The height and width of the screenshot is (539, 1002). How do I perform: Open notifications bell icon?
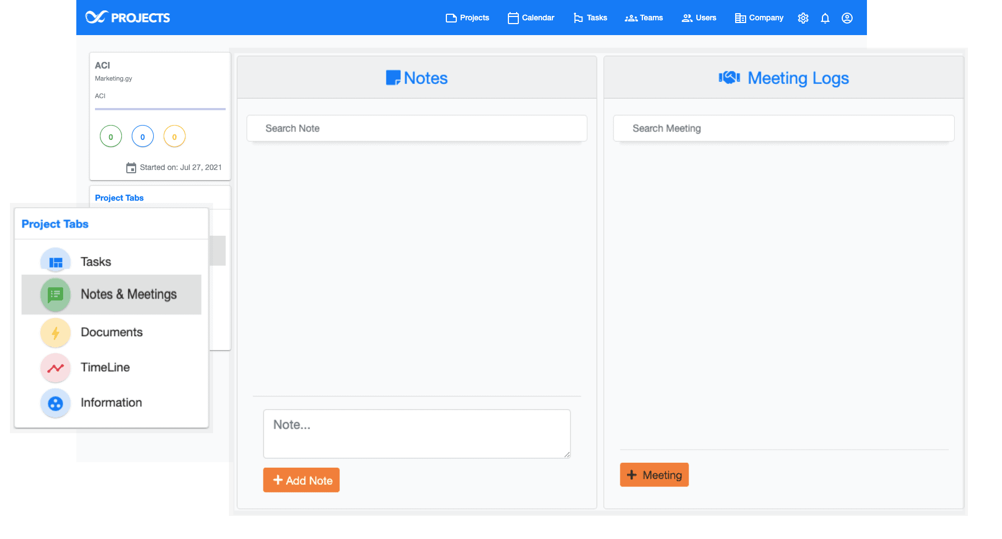(825, 18)
